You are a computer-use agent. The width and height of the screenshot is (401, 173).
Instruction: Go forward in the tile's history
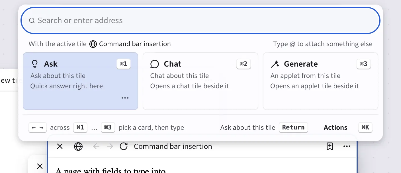[110, 146]
